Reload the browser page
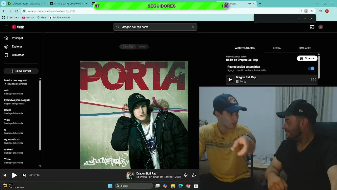This screenshot has width=337, height=190. pos(16,11)
